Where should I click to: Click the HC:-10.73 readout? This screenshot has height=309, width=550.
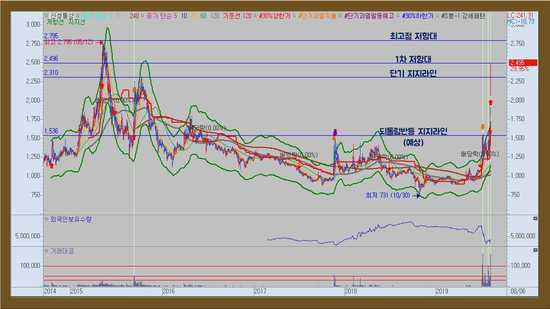click(x=521, y=21)
